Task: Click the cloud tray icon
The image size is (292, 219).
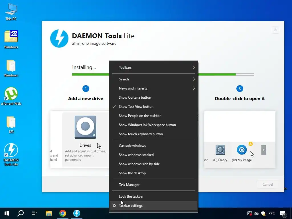Action: pos(256,213)
